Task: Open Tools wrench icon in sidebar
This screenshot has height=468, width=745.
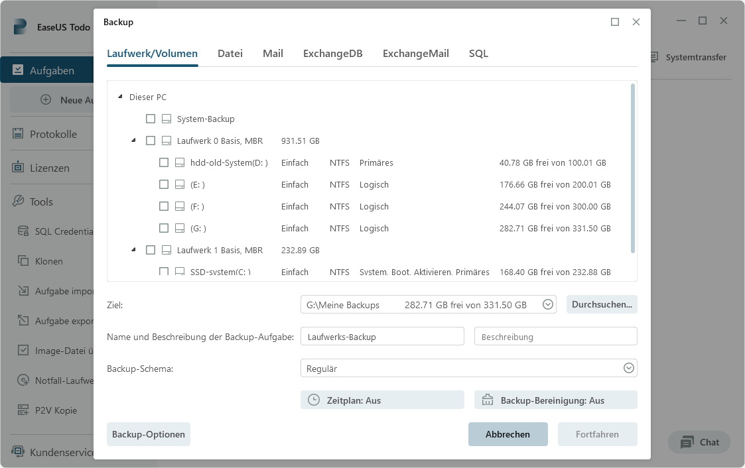Action: click(x=18, y=202)
